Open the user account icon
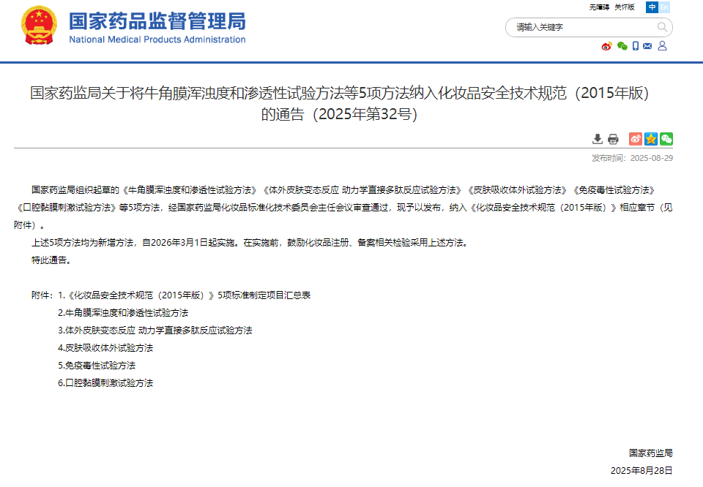Viewport: 703px width, 487px height. [x=662, y=46]
